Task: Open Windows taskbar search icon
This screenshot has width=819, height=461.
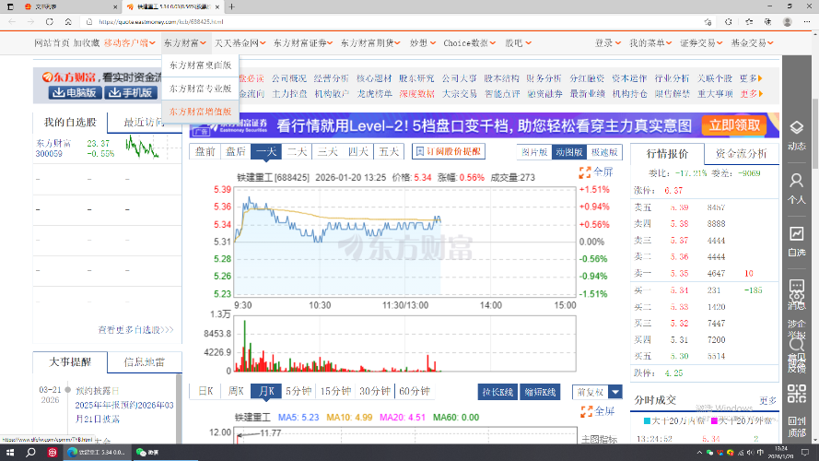Action: tap(30, 452)
